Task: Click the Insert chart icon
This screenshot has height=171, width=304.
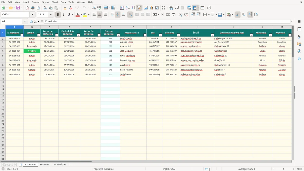Action: tap(151, 8)
